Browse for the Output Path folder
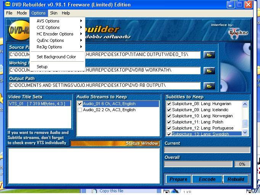Screen dimensions: 260x195 209,86
